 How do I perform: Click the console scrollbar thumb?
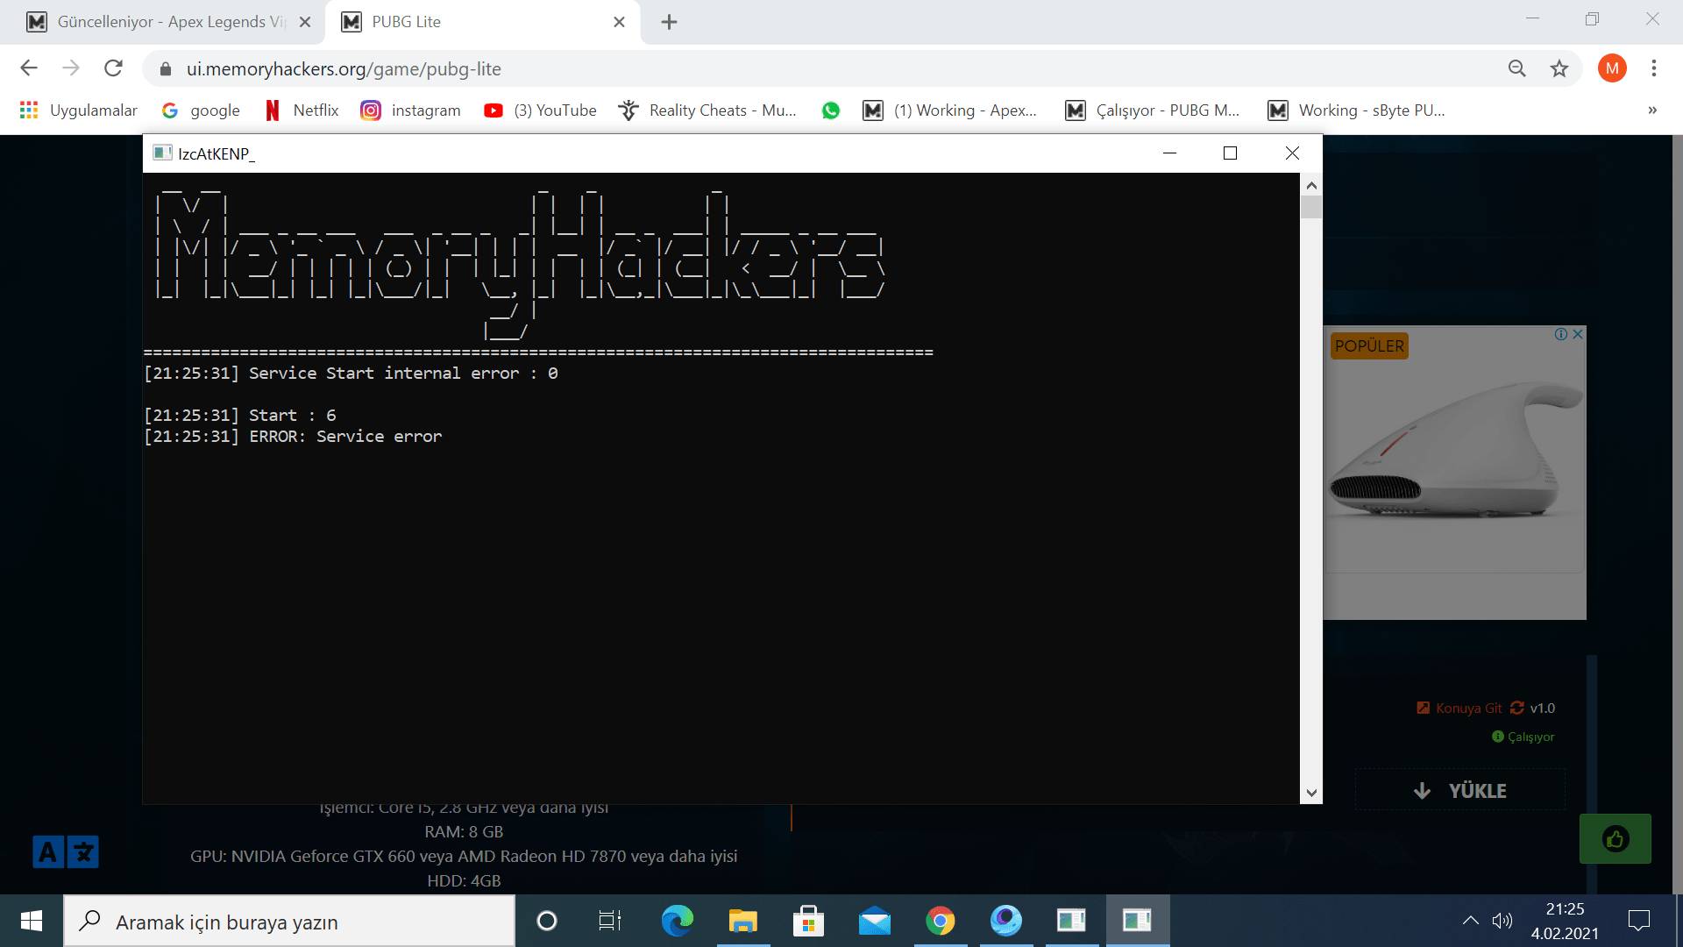pos(1311,208)
